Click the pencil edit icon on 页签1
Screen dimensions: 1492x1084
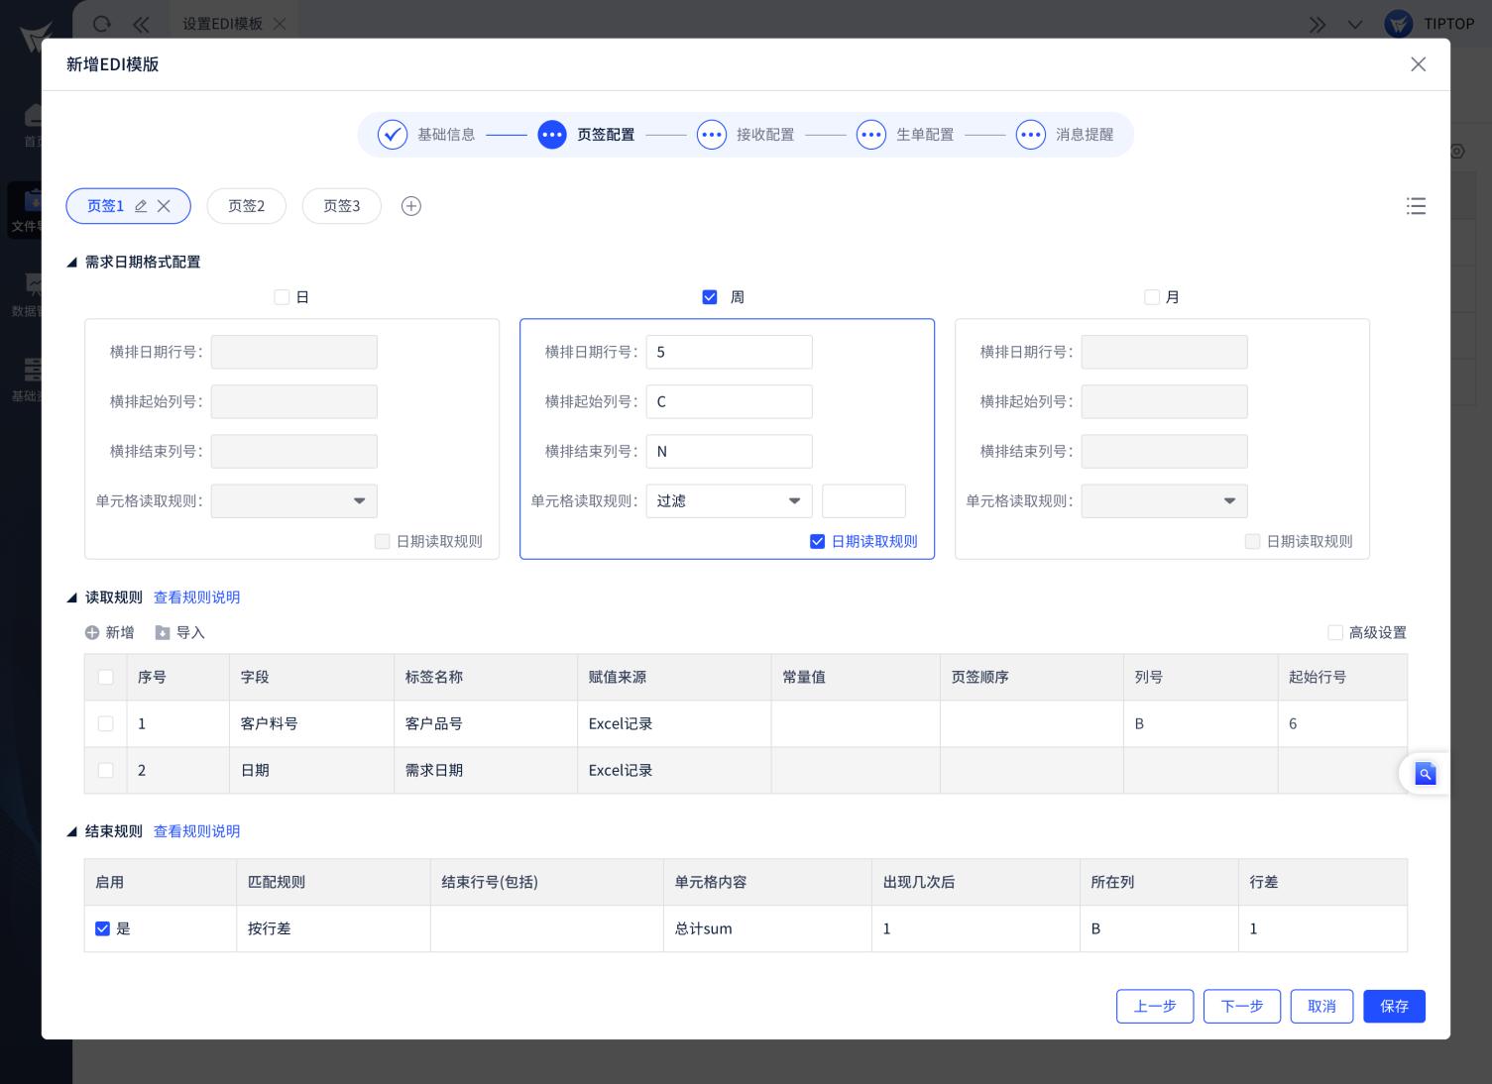point(141,206)
